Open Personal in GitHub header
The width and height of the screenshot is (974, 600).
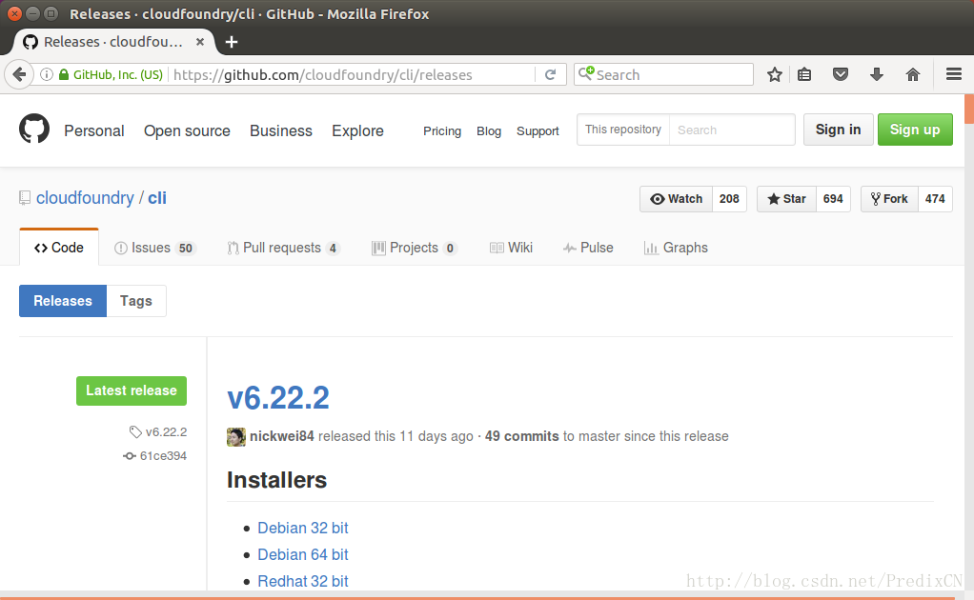click(x=93, y=130)
